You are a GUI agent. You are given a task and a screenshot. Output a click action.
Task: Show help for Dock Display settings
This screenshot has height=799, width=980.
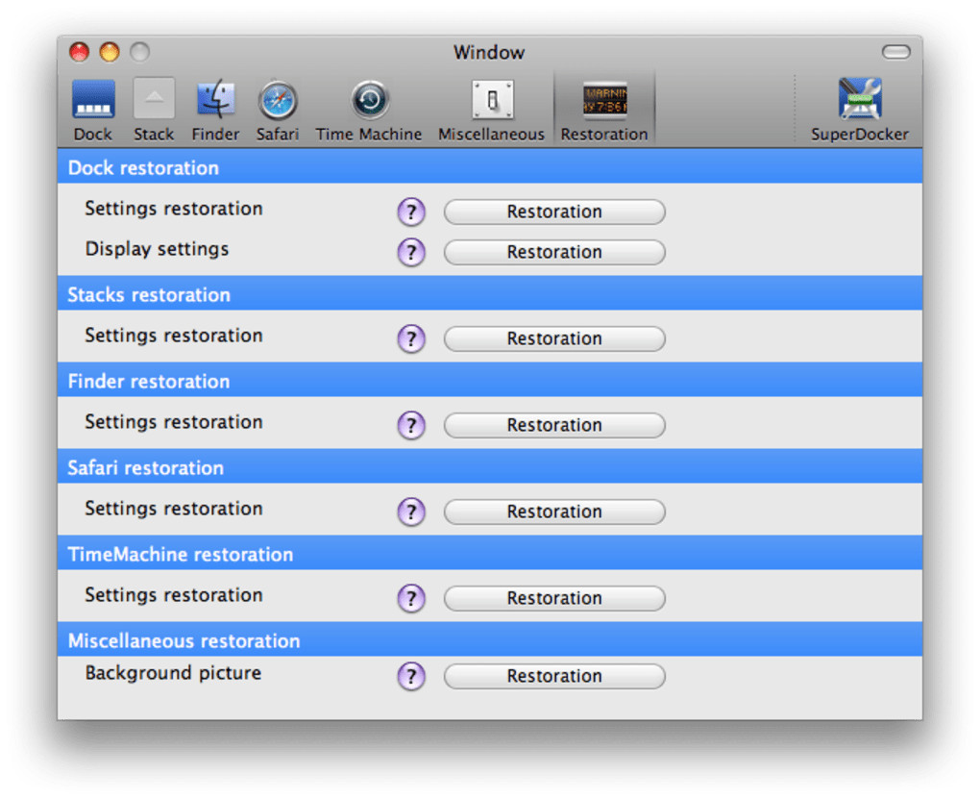(411, 252)
